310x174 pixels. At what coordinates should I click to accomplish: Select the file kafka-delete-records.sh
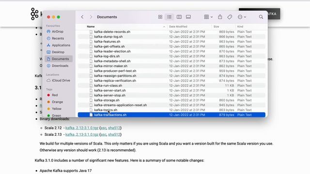coord(112,32)
